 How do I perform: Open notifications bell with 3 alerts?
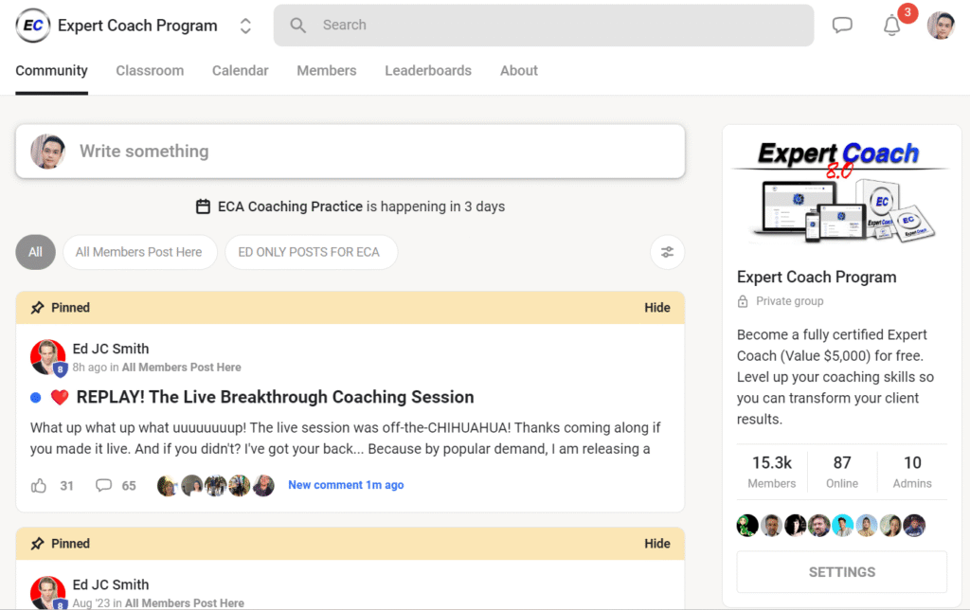point(892,26)
